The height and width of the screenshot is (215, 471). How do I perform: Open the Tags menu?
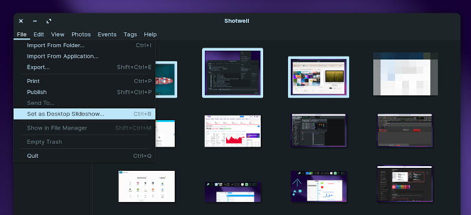pos(130,35)
